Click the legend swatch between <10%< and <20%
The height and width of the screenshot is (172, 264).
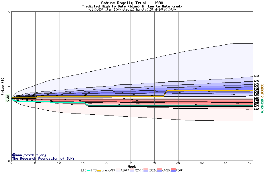tap(132, 170)
